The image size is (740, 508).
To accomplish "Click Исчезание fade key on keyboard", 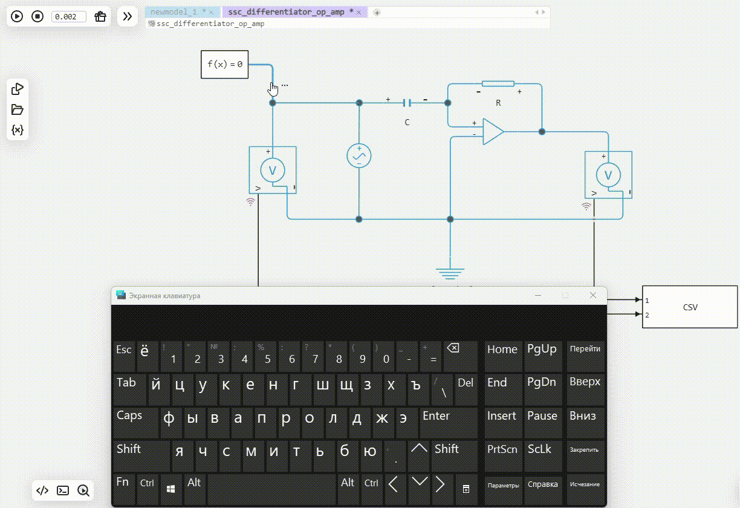I will (x=585, y=489).
